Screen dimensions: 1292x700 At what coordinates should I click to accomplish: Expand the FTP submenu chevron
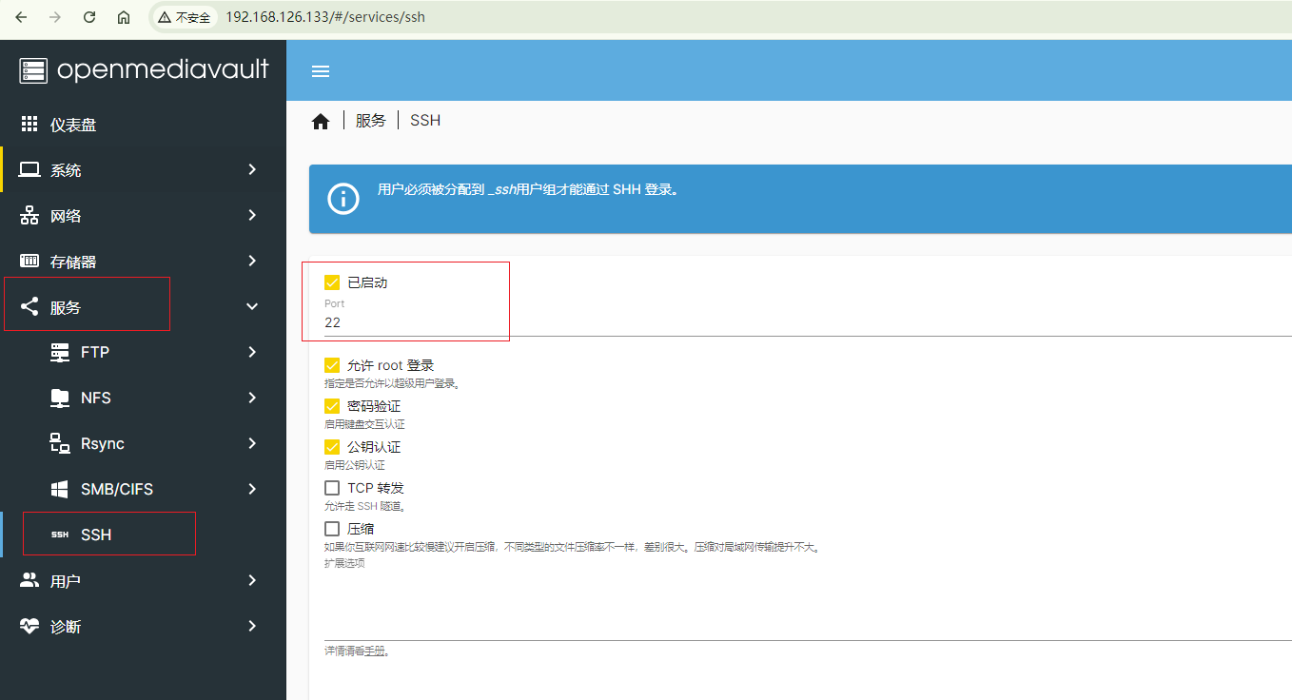(252, 352)
